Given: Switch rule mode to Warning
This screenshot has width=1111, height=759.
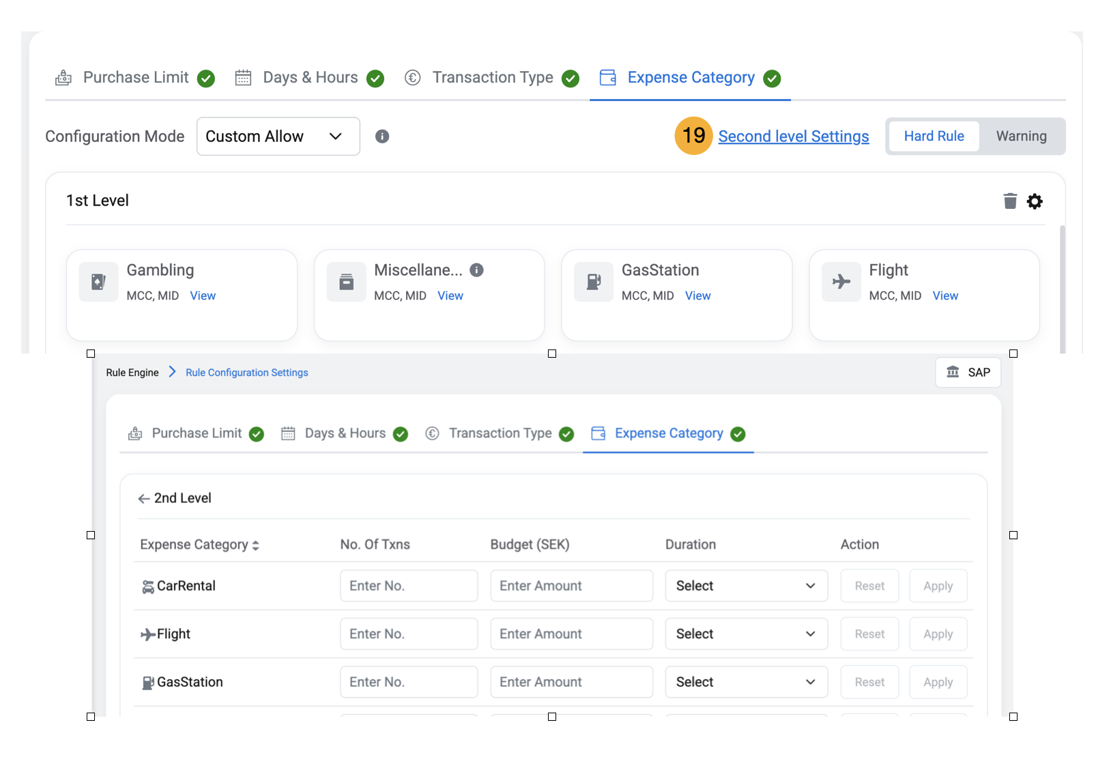Looking at the screenshot, I should [1021, 137].
